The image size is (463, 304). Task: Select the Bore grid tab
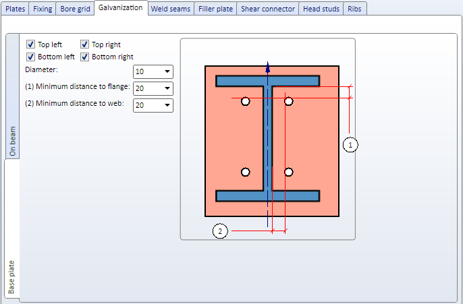pyautogui.click(x=75, y=9)
